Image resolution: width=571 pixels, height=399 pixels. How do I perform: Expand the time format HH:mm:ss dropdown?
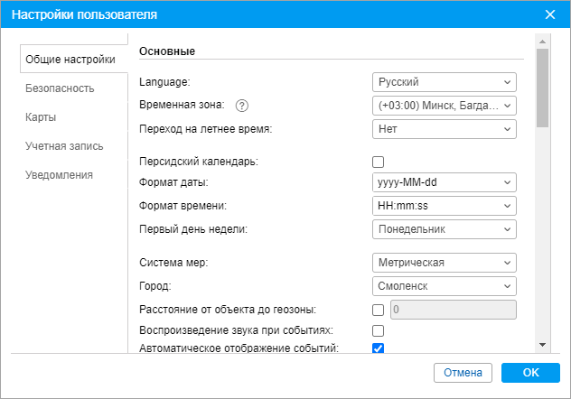[444, 206]
